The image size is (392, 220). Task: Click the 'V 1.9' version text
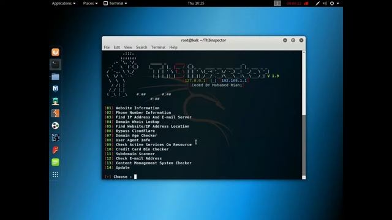pos(273,76)
